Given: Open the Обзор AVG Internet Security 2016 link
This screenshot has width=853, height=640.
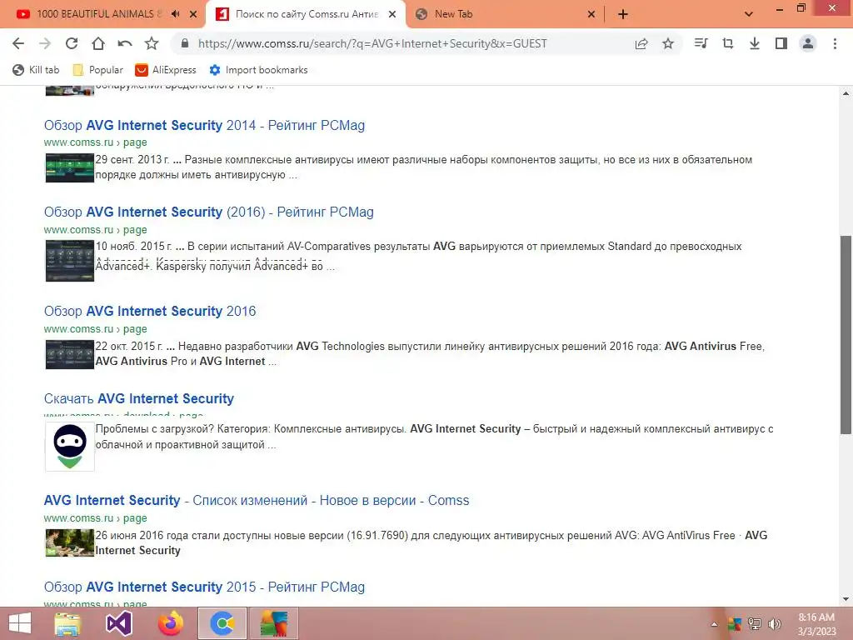Looking at the screenshot, I should coord(150,311).
